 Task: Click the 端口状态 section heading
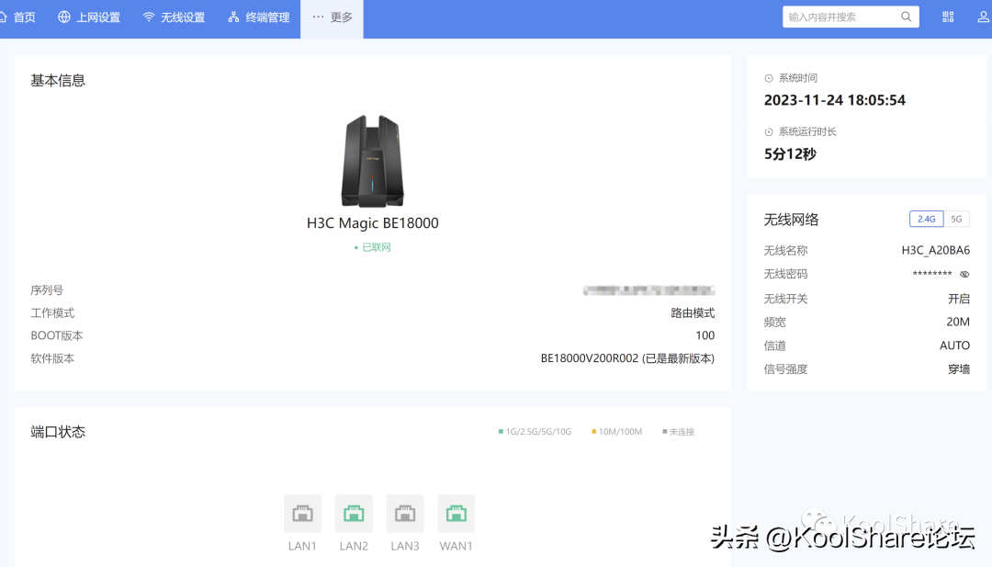pos(58,432)
